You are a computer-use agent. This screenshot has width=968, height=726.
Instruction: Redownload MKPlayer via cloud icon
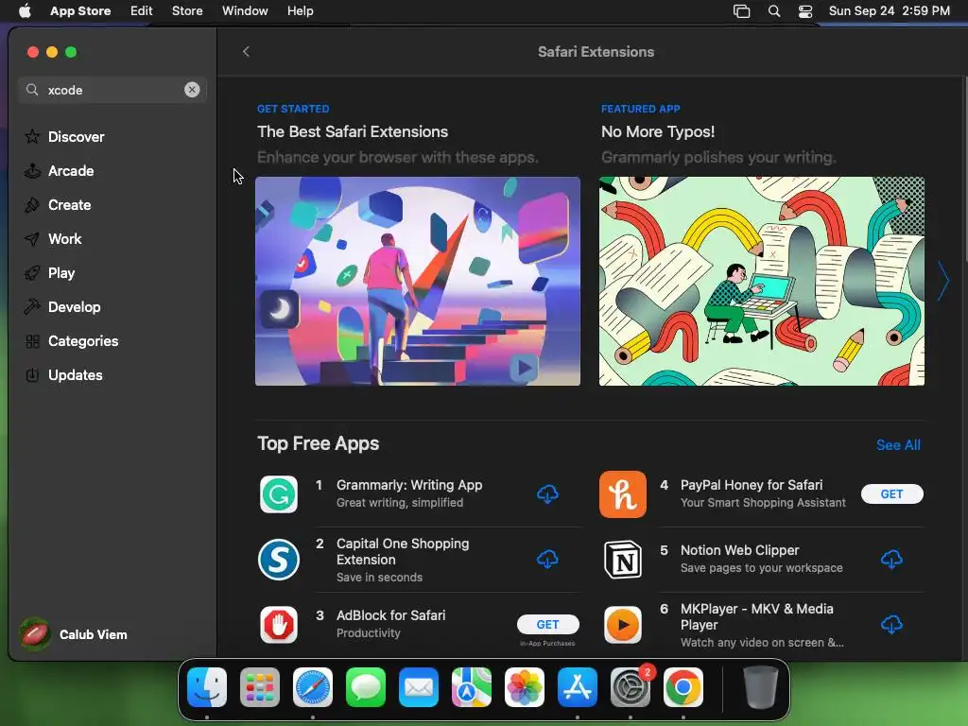pyautogui.click(x=891, y=624)
